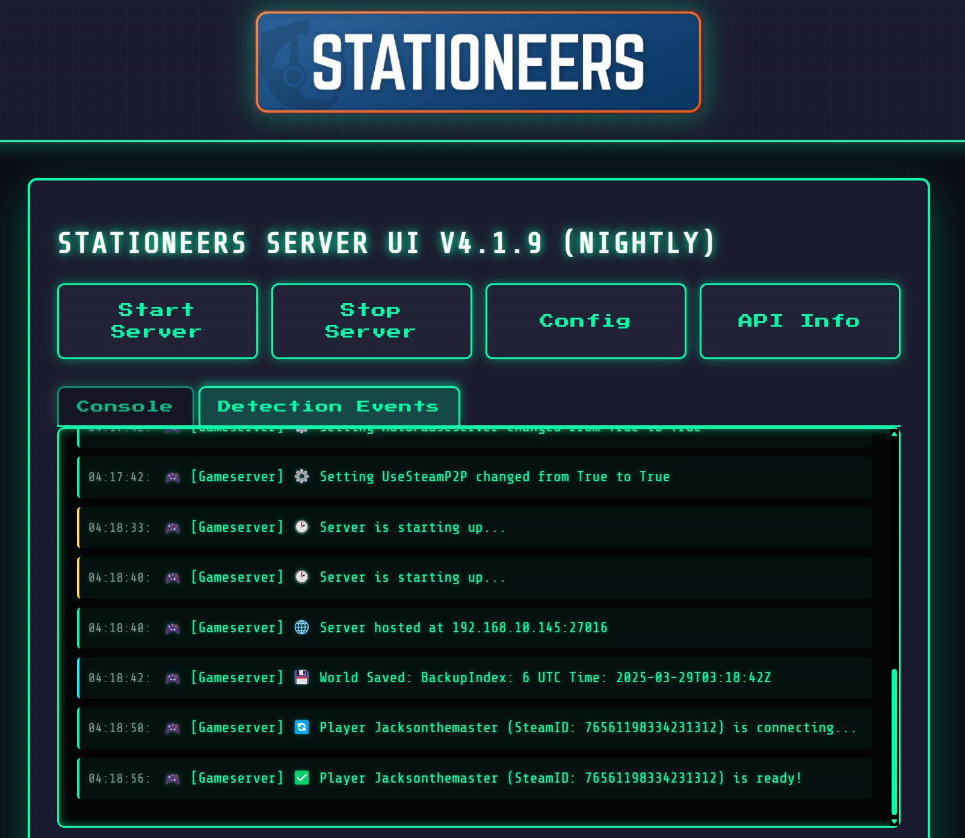
Task: Click the sync icon on Jacksonthemaster's connecting entry
Action: (301, 727)
